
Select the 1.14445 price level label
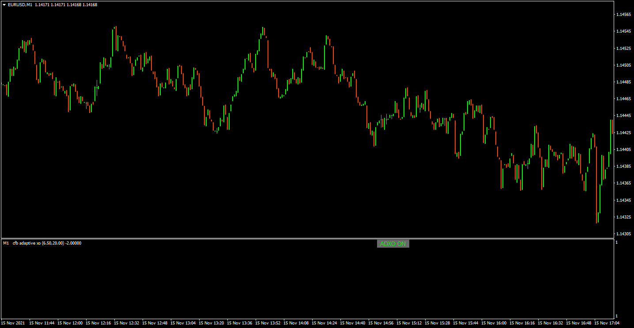click(623, 116)
